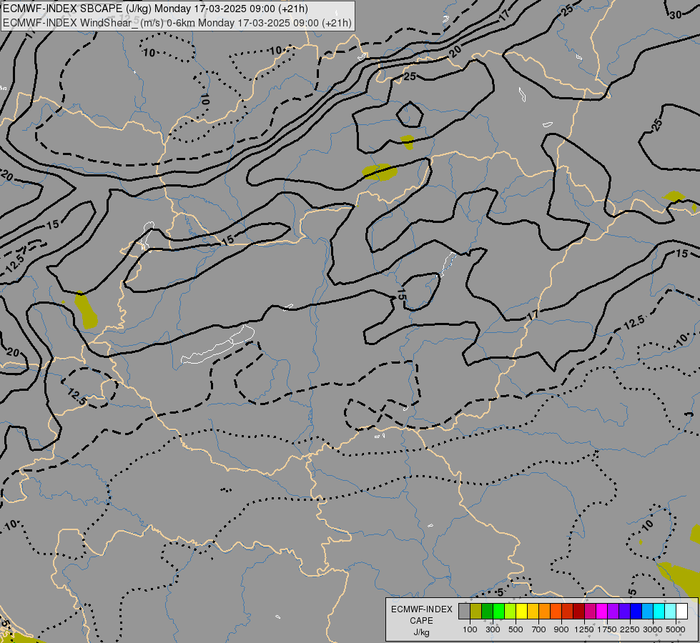The image size is (700, 643).
Task: Choose the pure yellow legend swatch
Action: 522,612
